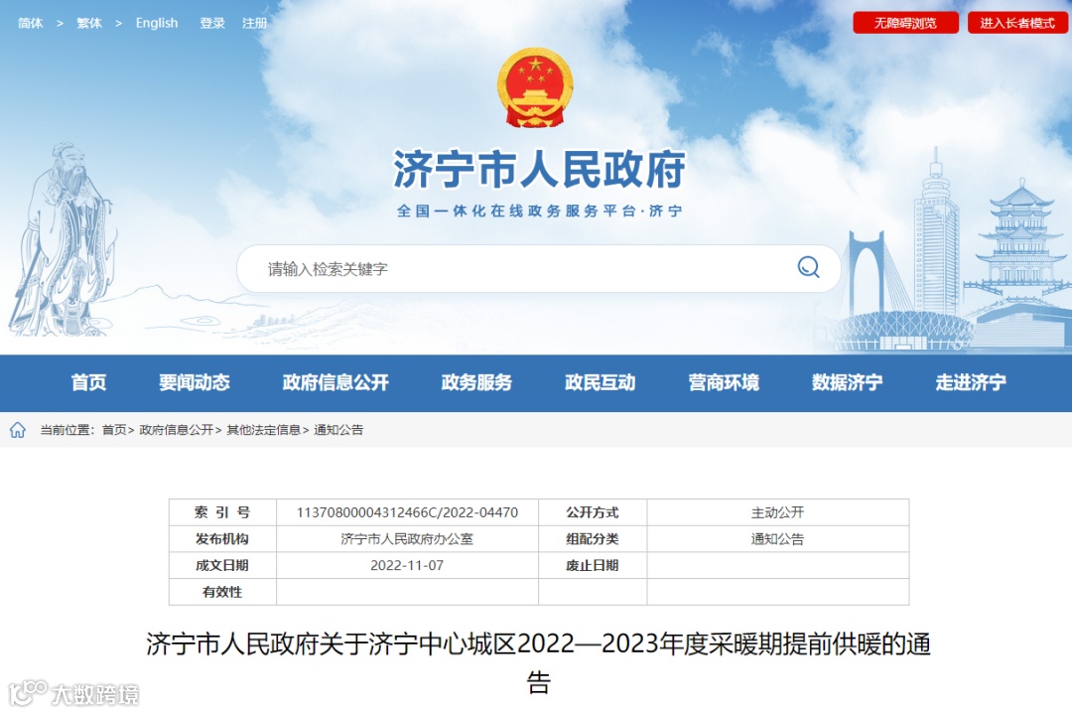This screenshot has width=1072, height=714.
Task: Open the 登录 login link
Action: pos(212,23)
